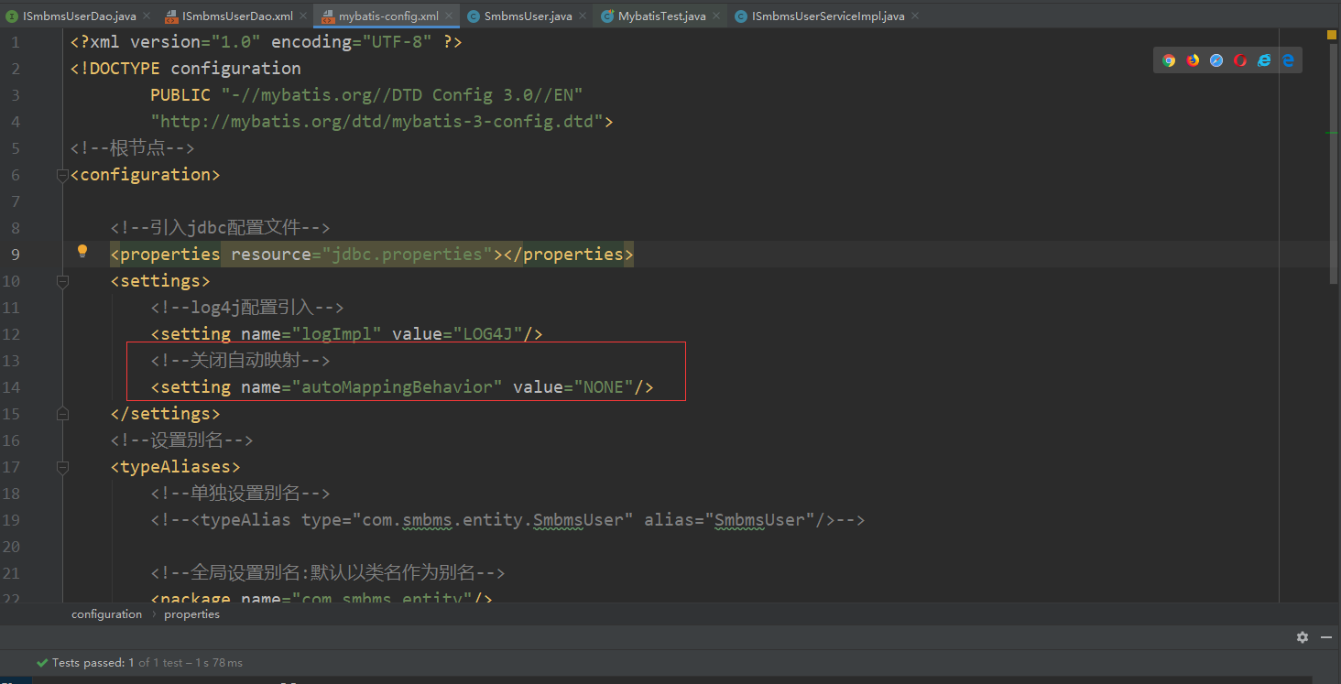Click the yellow lightbulb intention icon
This screenshot has height=684, width=1341.
click(82, 251)
